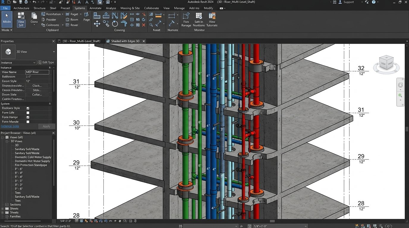Screen dimensions: 409x228
Task: Click the View Name input field
Action: [x=37, y=72]
